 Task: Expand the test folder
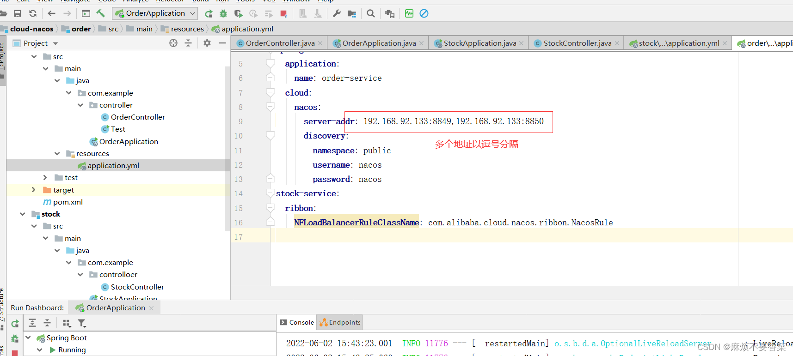click(45, 177)
